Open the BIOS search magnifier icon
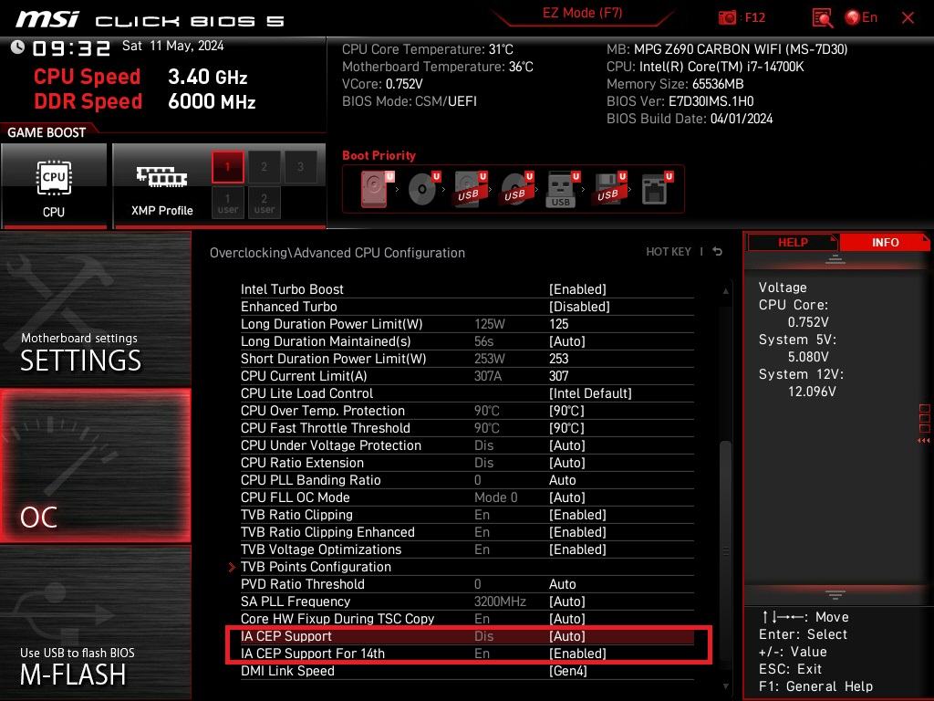Screen dimensions: 934x701 click(822, 18)
